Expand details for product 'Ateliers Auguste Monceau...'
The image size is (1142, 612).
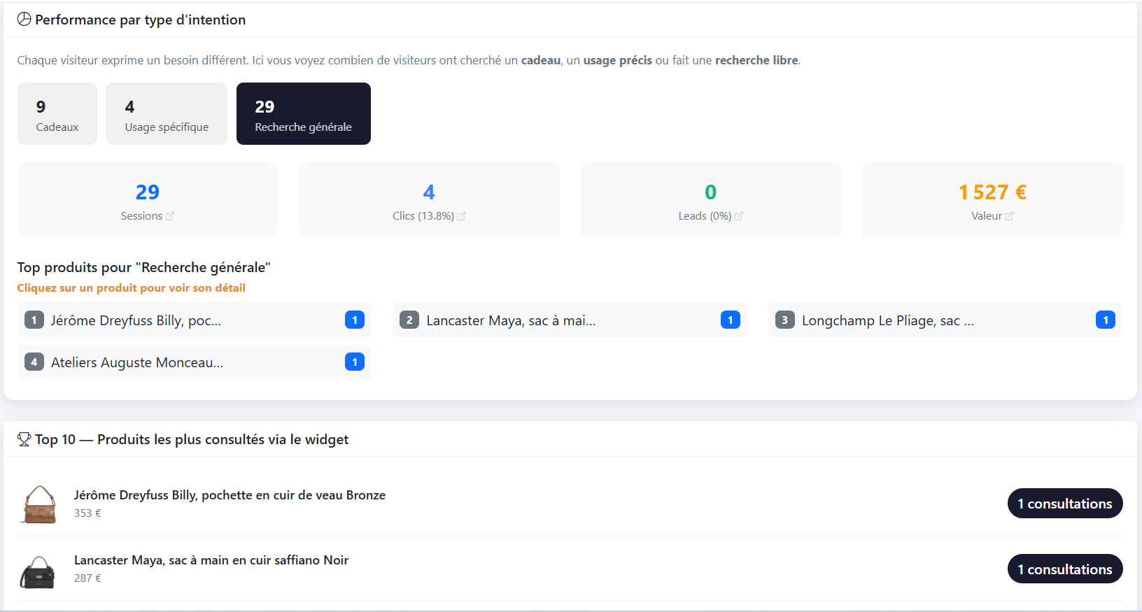(x=194, y=362)
